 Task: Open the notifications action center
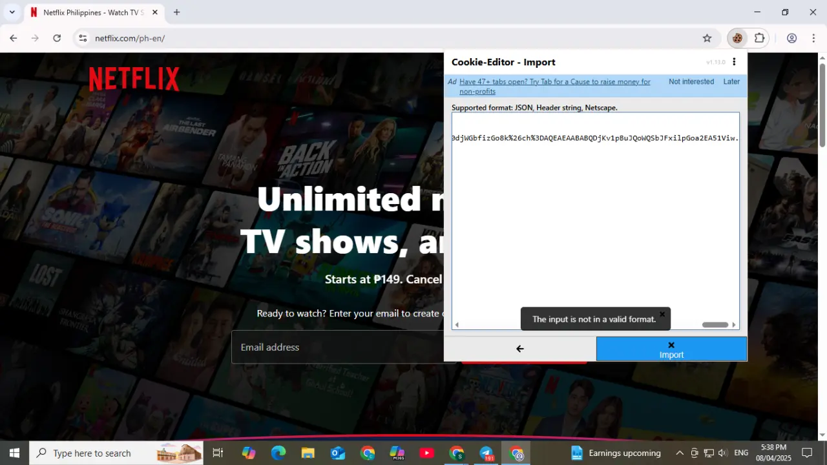tap(807, 453)
